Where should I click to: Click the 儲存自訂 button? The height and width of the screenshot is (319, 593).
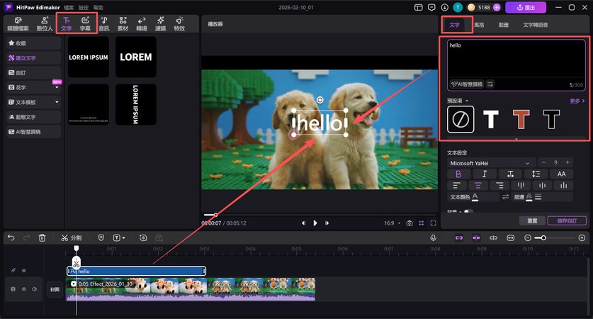567,220
